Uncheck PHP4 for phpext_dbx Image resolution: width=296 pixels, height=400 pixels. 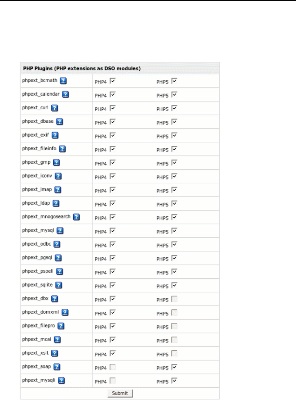click(112, 299)
